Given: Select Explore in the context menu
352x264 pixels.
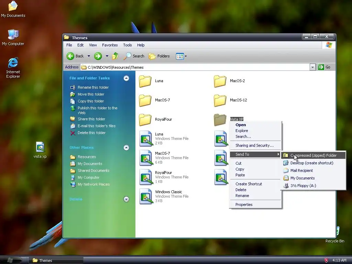Looking at the screenshot, I should click(255, 131).
